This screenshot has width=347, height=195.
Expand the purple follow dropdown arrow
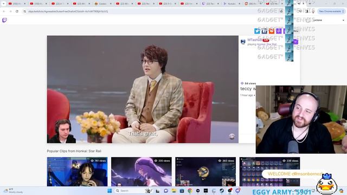click(x=295, y=42)
